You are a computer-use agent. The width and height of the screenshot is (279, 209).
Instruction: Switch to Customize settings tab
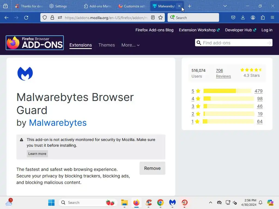[x=132, y=6]
